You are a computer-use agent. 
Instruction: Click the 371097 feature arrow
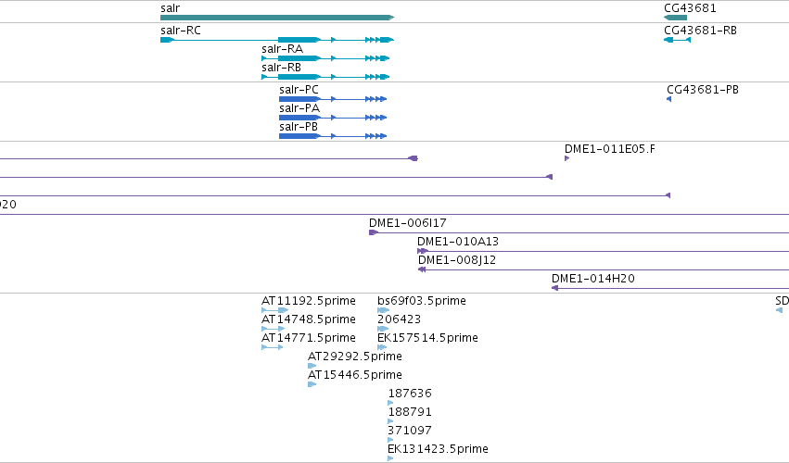(390, 440)
